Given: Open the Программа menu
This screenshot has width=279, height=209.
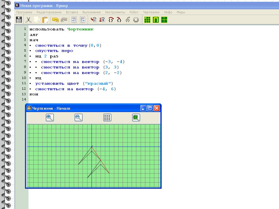Looking at the screenshot, I should (24, 12).
